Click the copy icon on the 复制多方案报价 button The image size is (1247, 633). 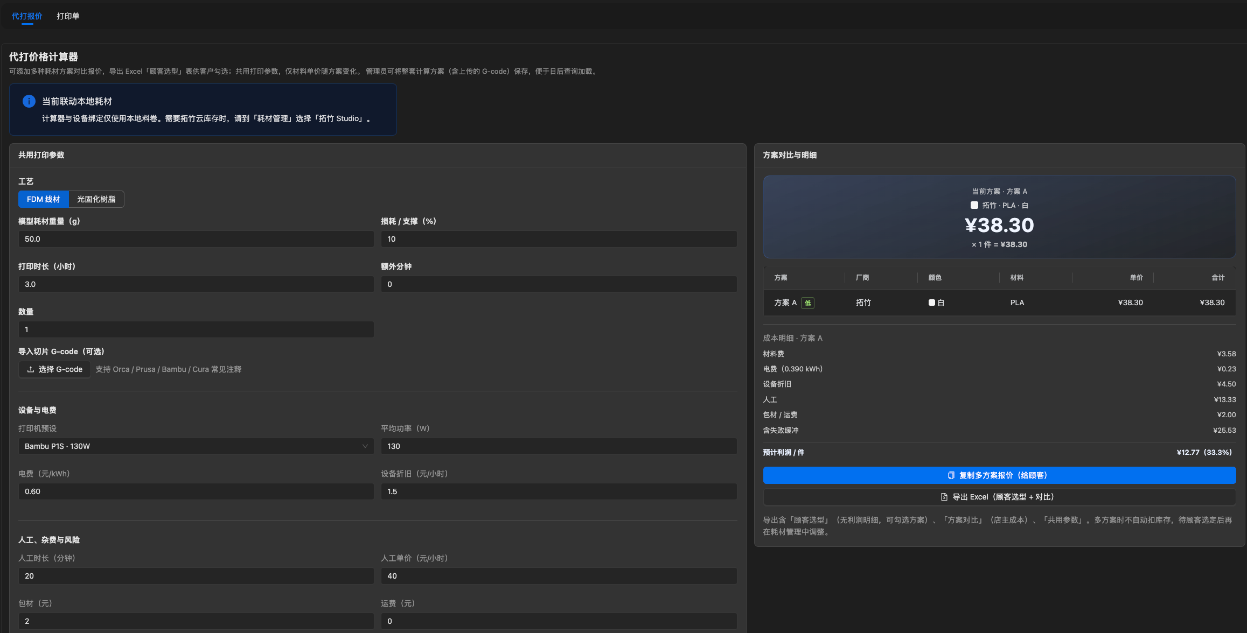pos(951,475)
